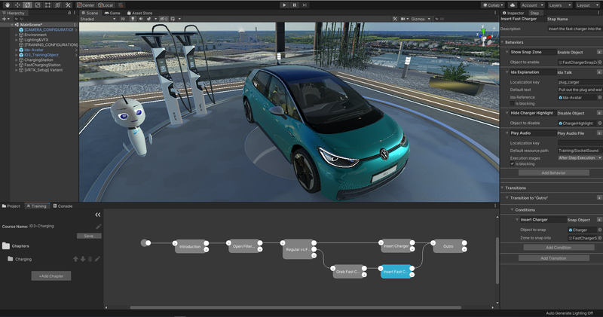Screen dimensions: 603x317
Task: Expand the Environment object
Action: click(16, 35)
